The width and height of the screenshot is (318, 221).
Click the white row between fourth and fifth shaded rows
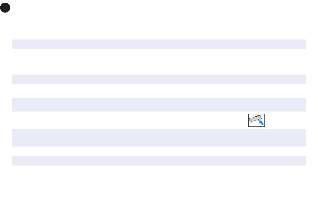pos(159,151)
